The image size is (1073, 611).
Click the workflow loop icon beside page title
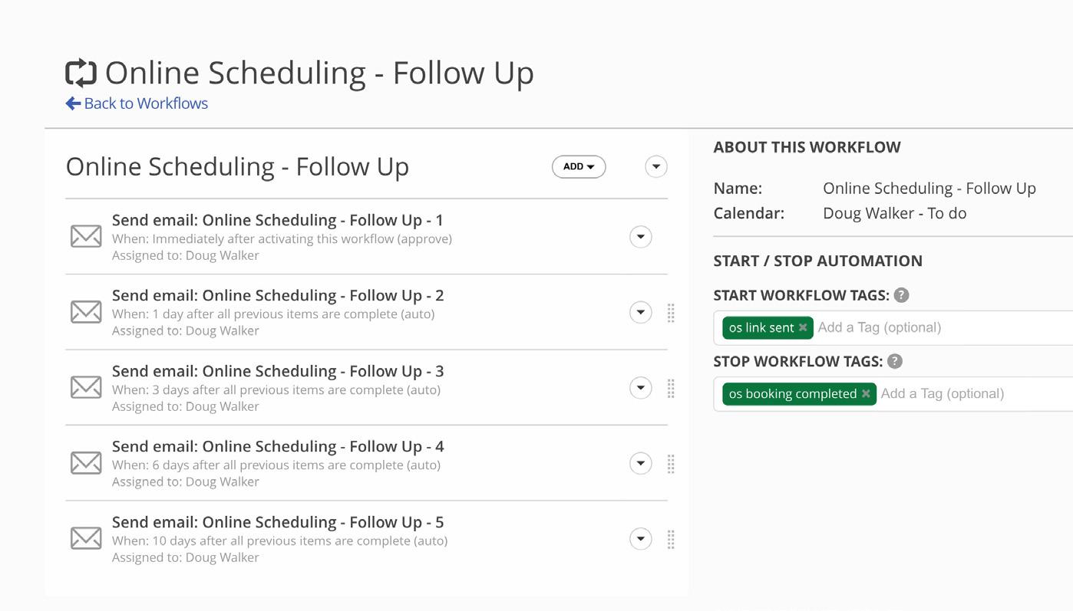coord(81,74)
